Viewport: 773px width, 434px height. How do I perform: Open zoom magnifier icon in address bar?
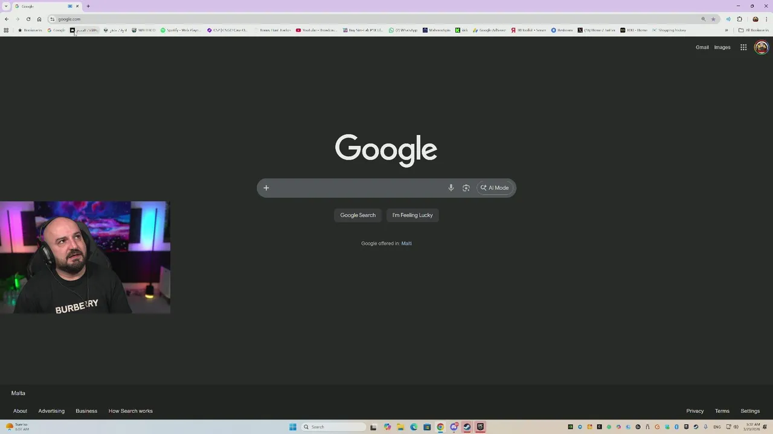[x=703, y=19]
